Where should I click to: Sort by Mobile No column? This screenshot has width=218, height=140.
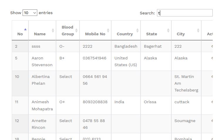coord(95,30)
